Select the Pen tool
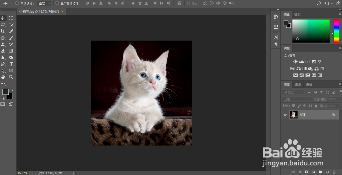This screenshot has height=175, width=342. pos(3,64)
